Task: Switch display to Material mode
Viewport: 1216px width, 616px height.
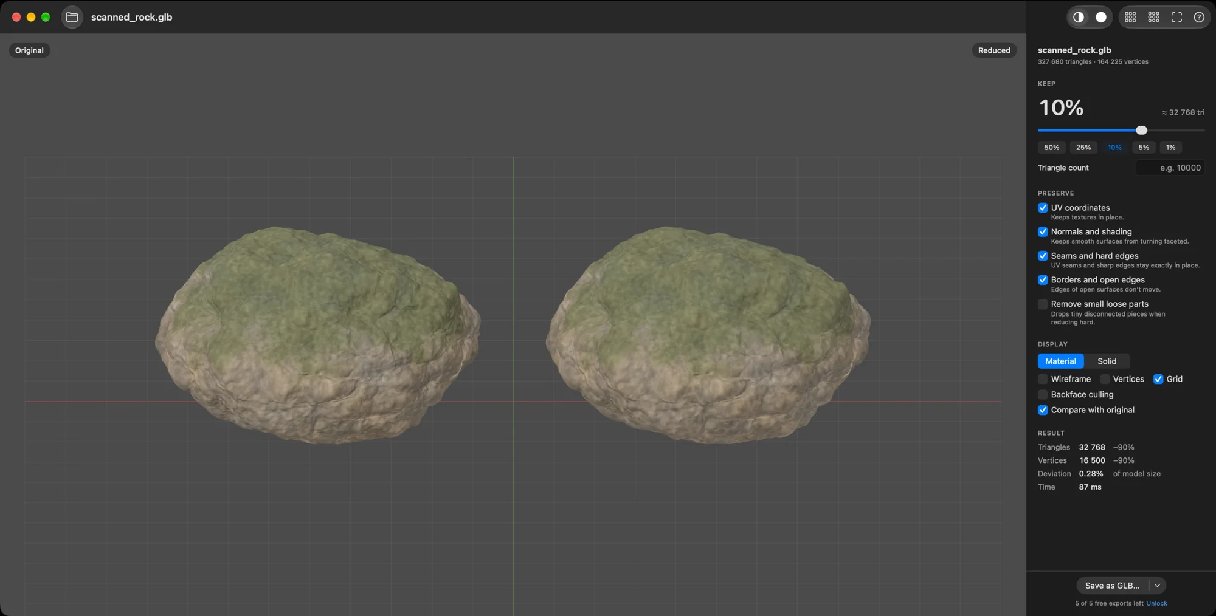Action: click(1060, 361)
